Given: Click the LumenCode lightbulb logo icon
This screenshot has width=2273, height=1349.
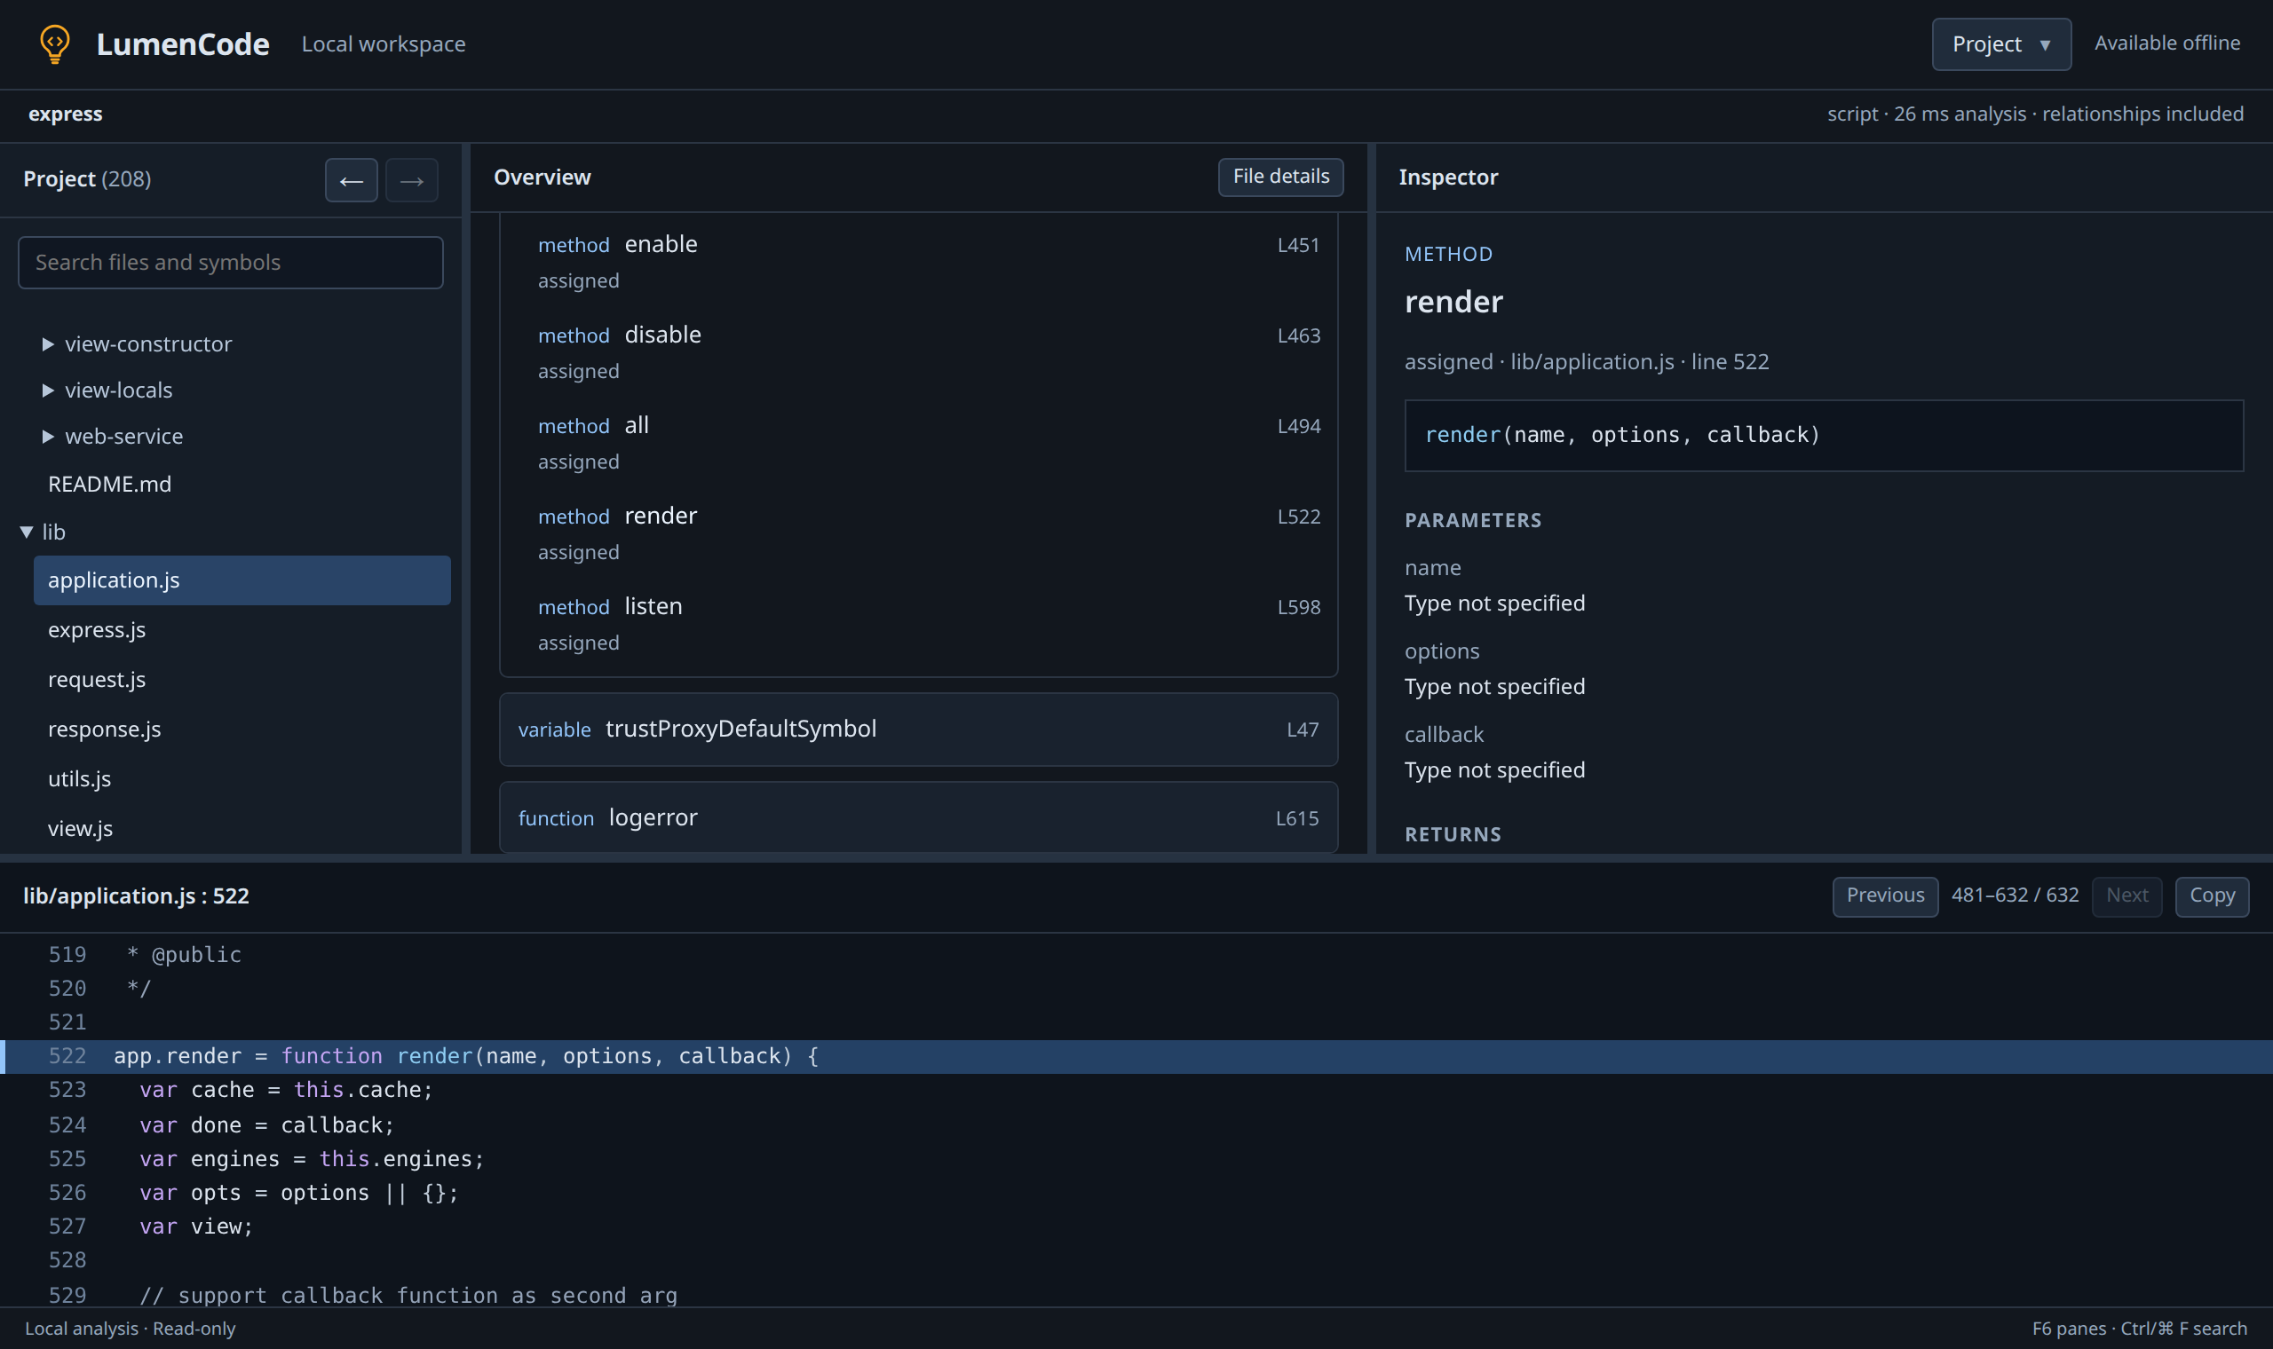Looking at the screenshot, I should click(x=54, y=43).
